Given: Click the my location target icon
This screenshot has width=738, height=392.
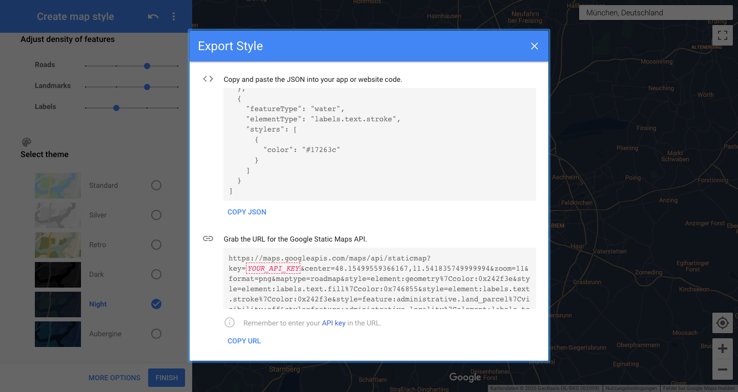Looking at the screenshot, I should (x=722, y=323).
